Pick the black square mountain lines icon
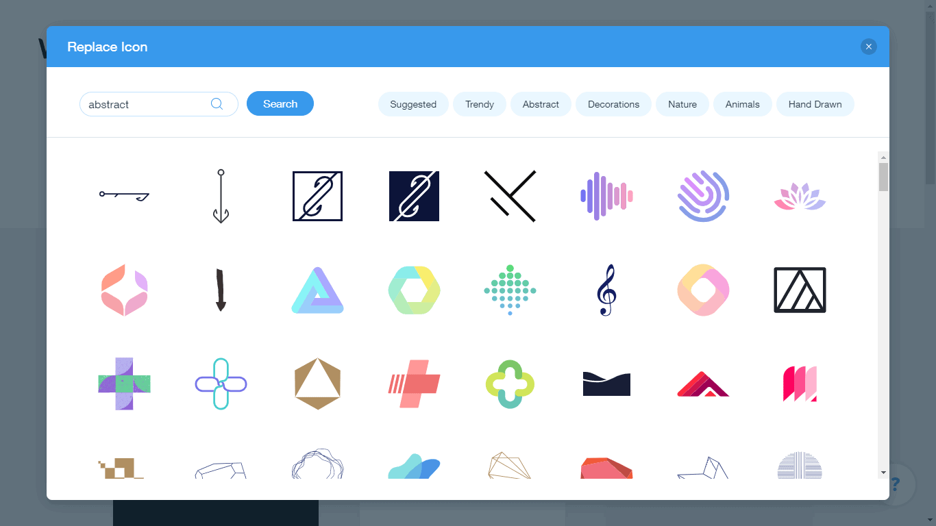Image resolution: width=936 pixels, height=526 pixels. pos(800,290)
